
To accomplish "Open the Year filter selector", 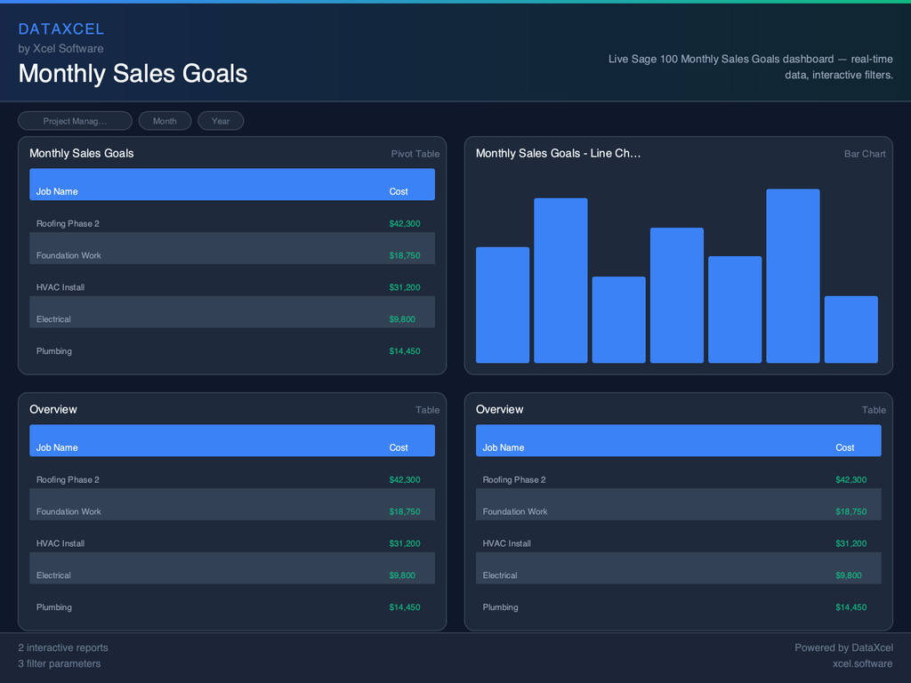I will [221, 120].
